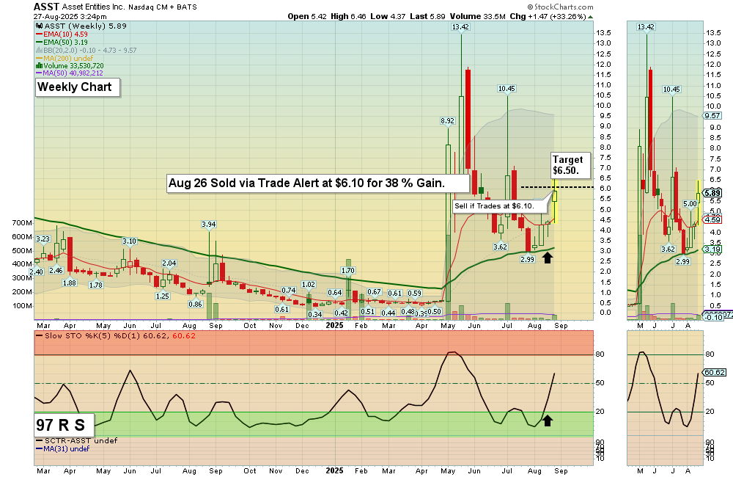Select the Weekly Chart label box
The height and width of the screenshot is (477, 733).
click(75, 87)
